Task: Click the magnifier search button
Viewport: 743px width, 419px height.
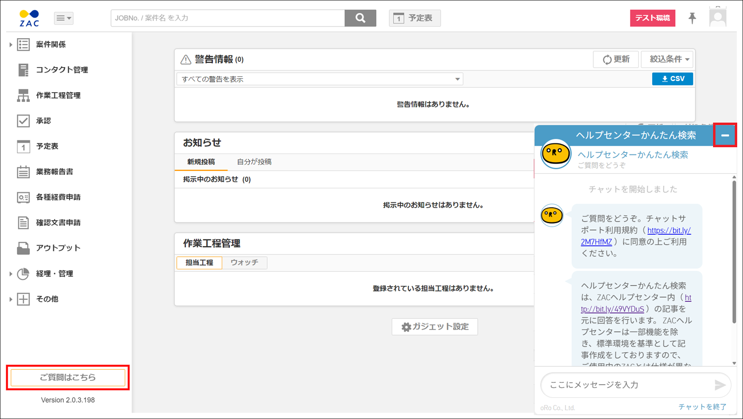Action: 360,18
